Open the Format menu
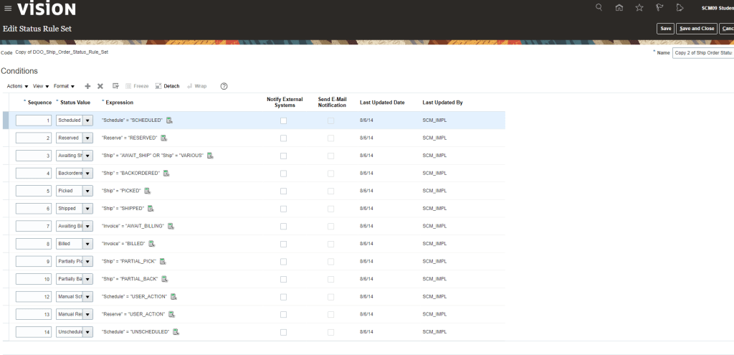 (x=64, y=86)
